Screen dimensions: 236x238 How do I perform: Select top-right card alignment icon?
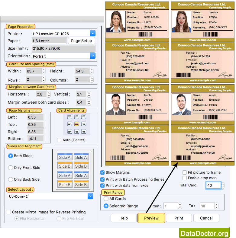pos(84,117)
